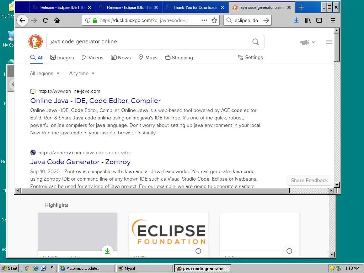Expand the quick launch overflow chevron
364x273 pixels.
pyautogui.click(x=52, y=267)
